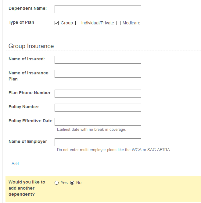Check the Individual/Private plan checkbox
The height and width of the screenshot is (203, 201).
(77, 23)
